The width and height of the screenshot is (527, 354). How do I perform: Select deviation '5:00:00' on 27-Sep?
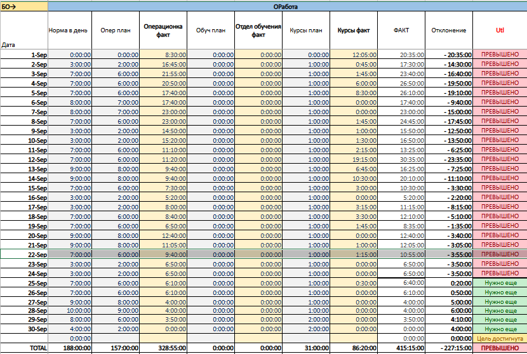(x=449, y=302)
